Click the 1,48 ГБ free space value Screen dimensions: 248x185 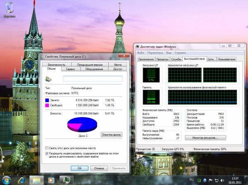coord(110,105)
